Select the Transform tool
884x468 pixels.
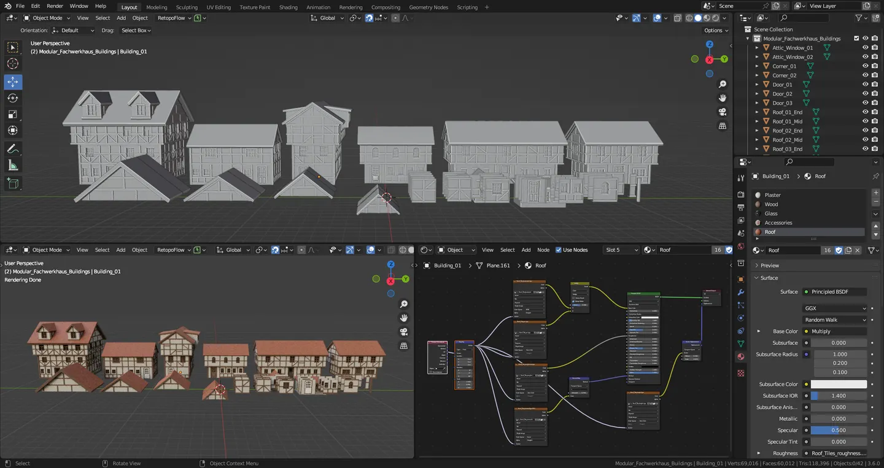click(12, 130)
